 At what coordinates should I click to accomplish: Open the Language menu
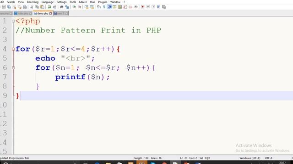pos(48,2)
